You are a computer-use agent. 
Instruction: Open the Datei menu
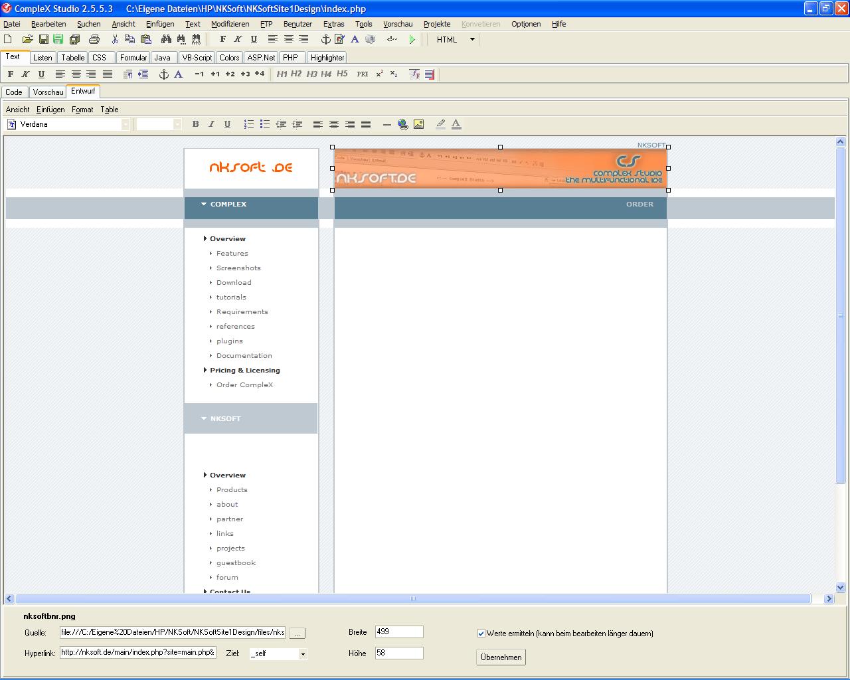(x=12, y=24)
